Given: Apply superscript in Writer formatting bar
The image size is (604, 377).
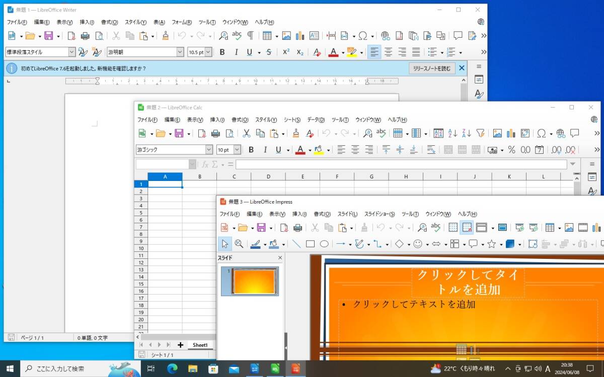Looking at the screenshot, I should [286, 52].
